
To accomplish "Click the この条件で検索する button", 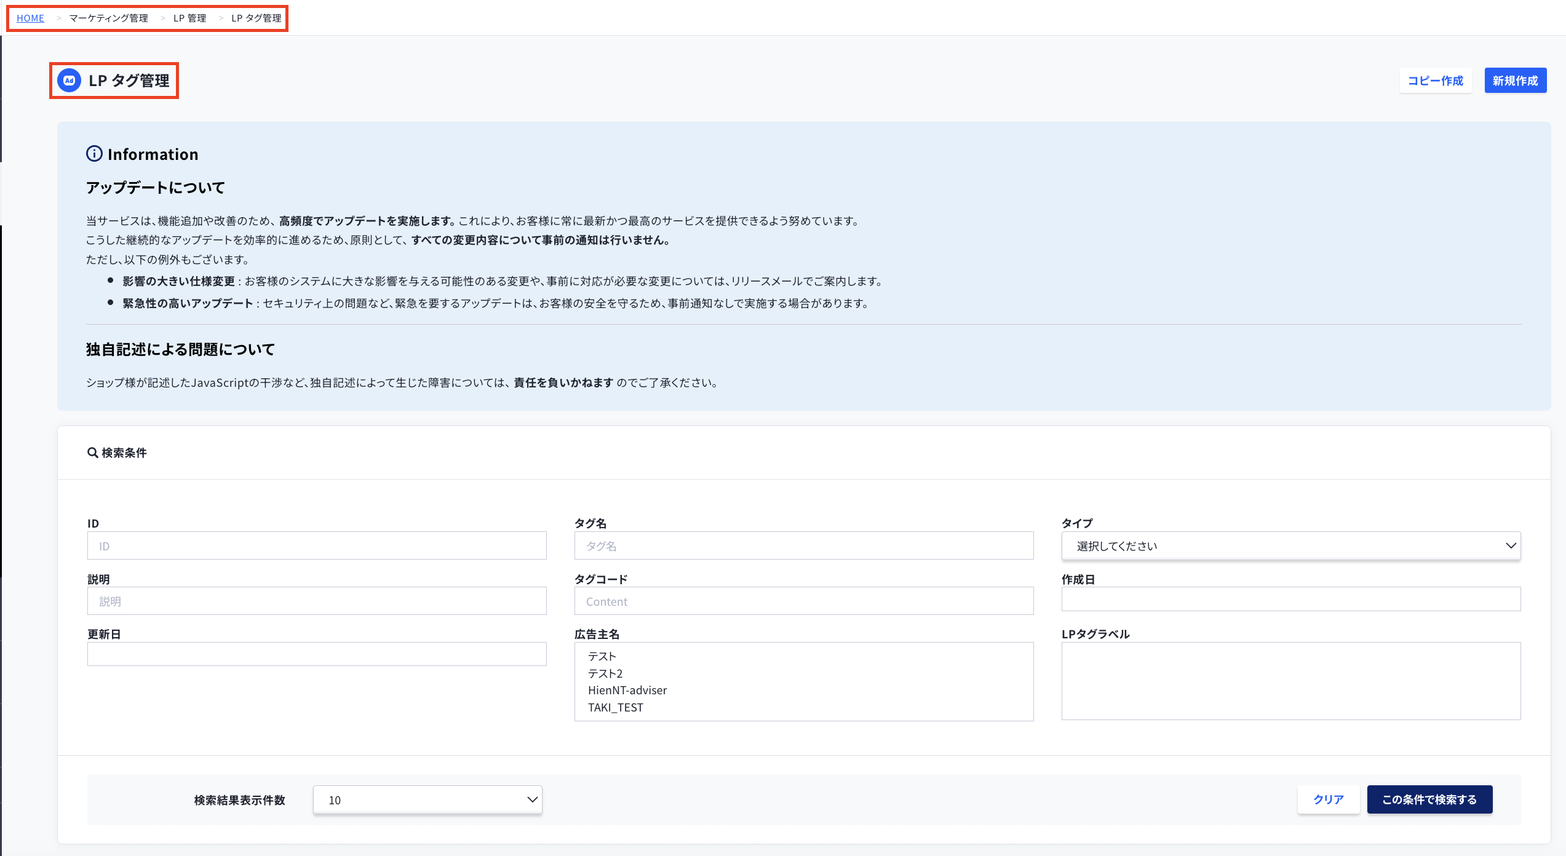I will [1429, 799].
